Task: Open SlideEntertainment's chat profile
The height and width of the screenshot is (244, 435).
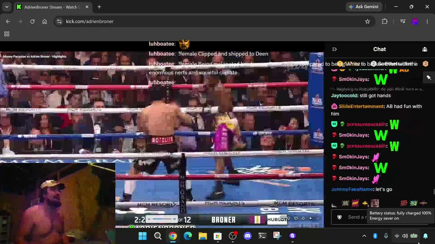Action: (361, 106)
